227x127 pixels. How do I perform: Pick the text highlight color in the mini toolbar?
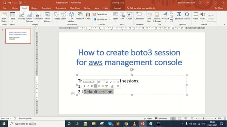pyautogui.click(x=106, y=86)
